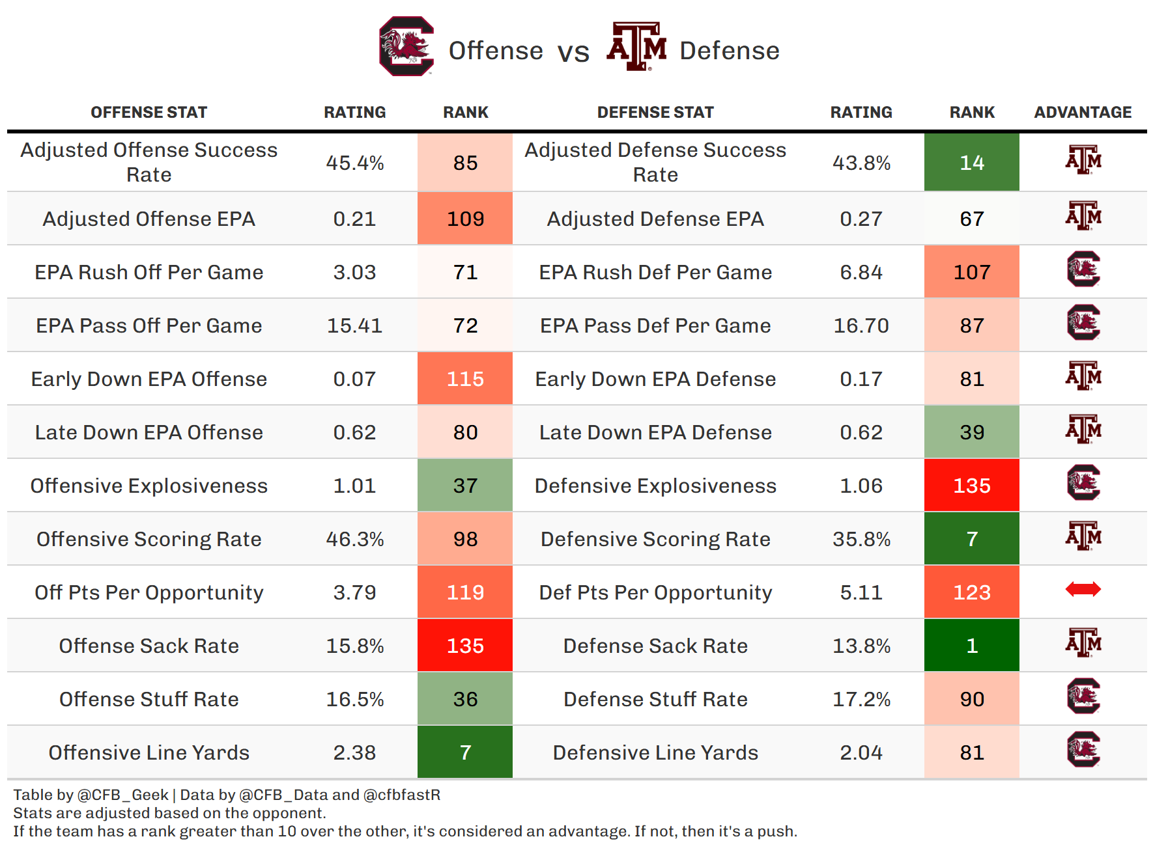Click the Gamecocks advantage logo for Explosiveness row
Image resolution: width=1153 pixels, height=854 pixels.
(x=1083, y=483)
